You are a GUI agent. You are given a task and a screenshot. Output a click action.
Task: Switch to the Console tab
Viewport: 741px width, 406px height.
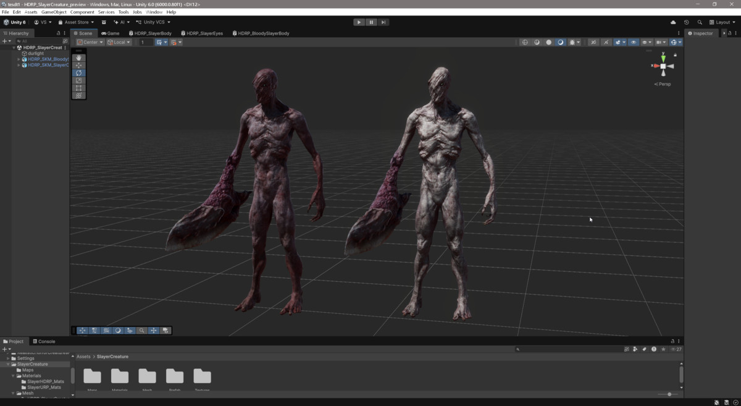44,341
